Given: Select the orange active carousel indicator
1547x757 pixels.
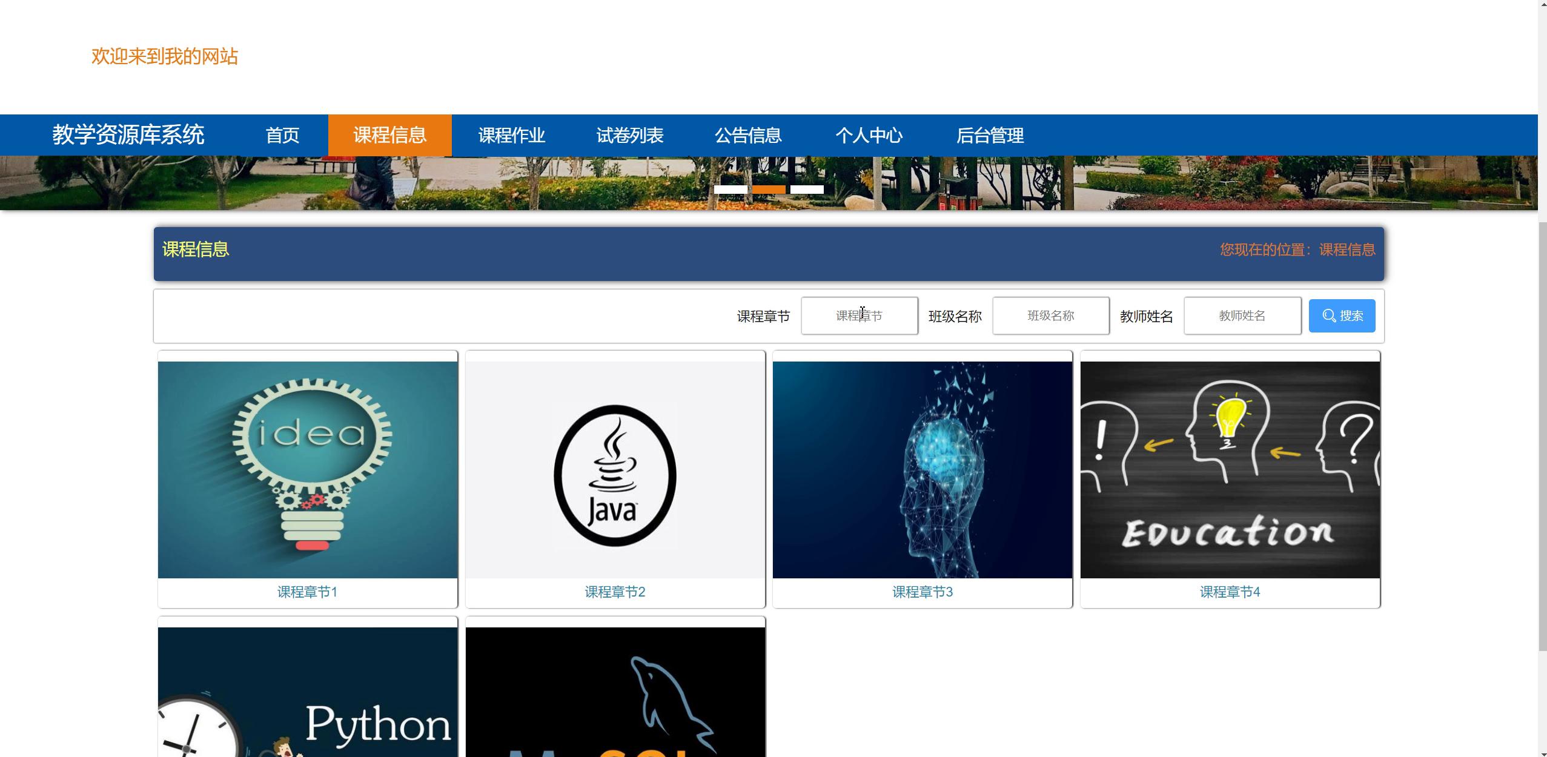Looking at the screenshot, I should click(x=768, y=190).
